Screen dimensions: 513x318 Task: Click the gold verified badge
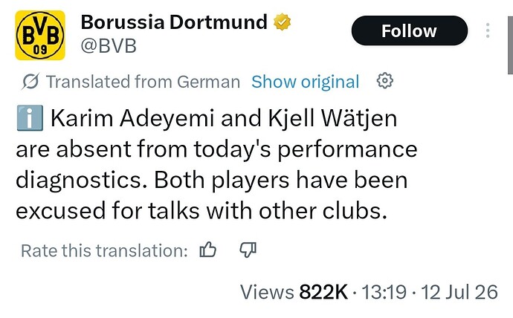click(x=282, y=22)
